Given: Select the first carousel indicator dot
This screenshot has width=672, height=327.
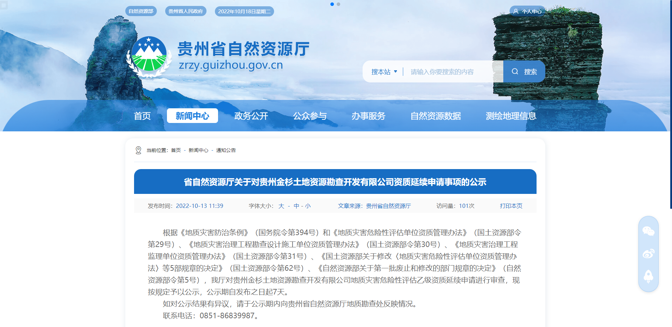Looking at the screenshot, I should (332, 4).
